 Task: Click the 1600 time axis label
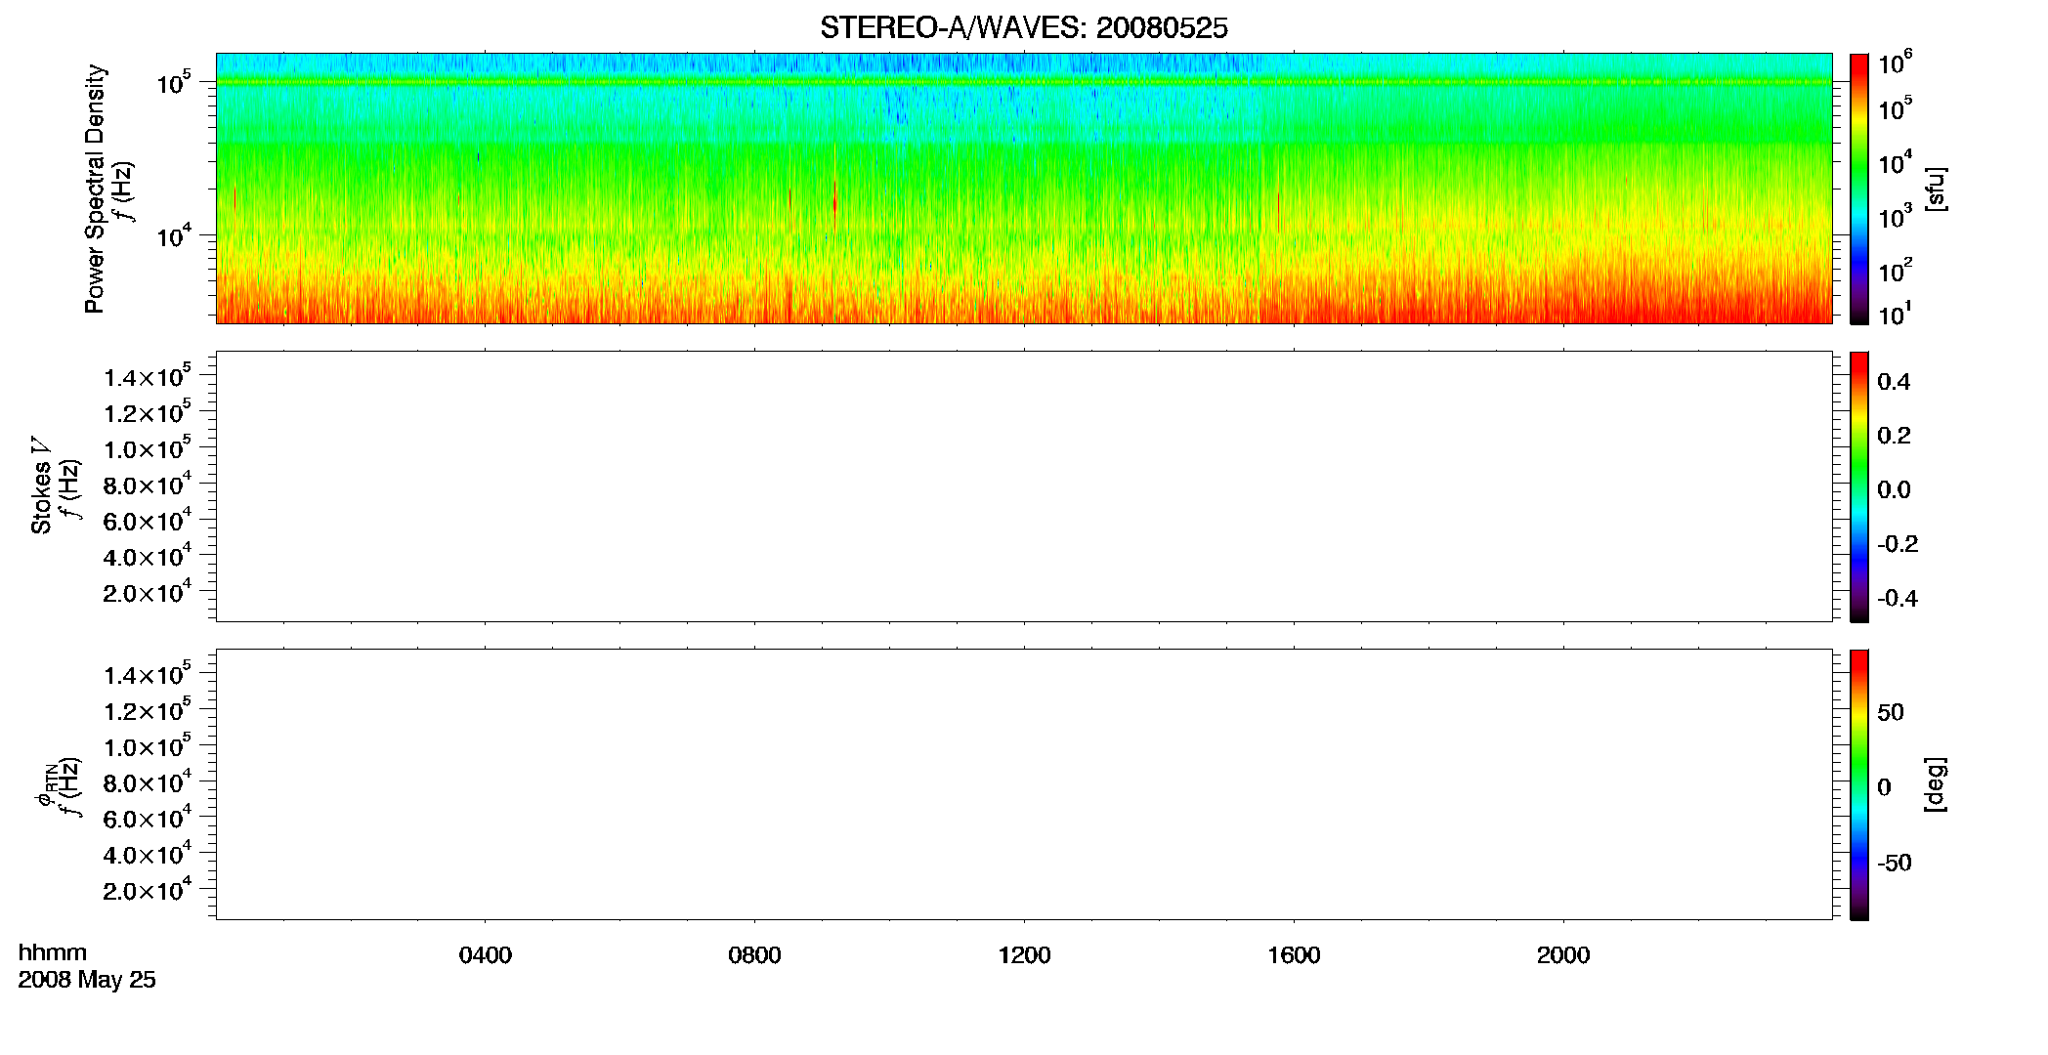[1294, 955]
